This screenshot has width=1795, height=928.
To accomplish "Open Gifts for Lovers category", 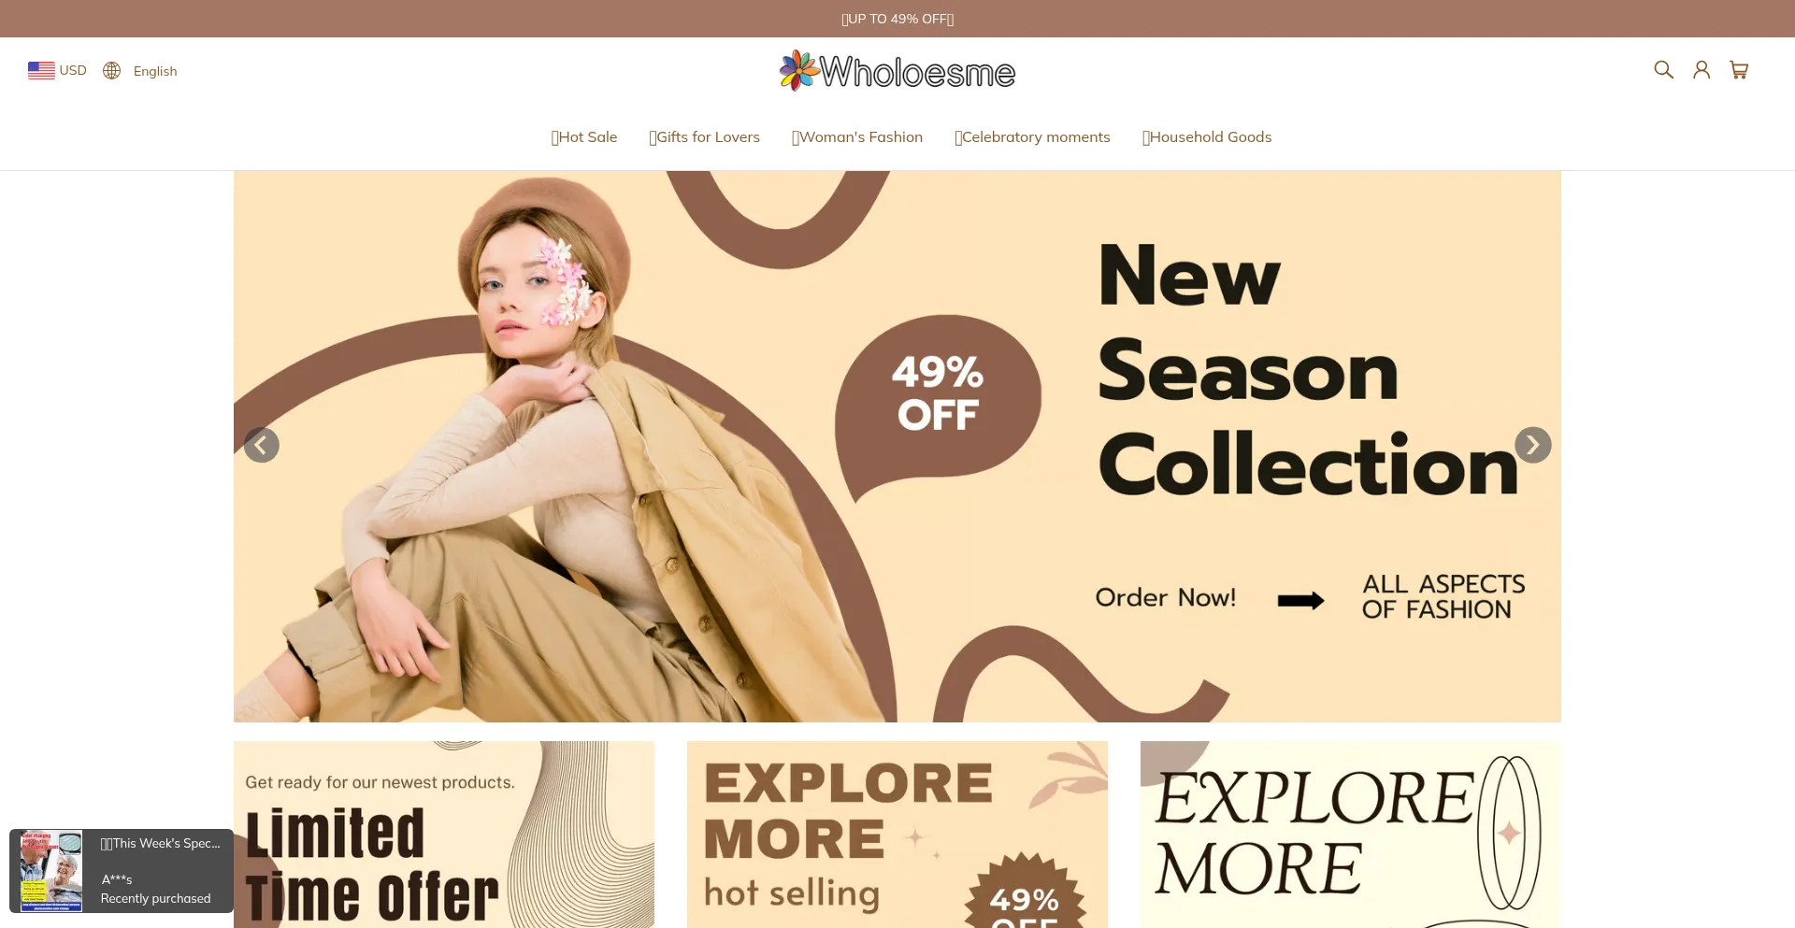I will 705,137.
